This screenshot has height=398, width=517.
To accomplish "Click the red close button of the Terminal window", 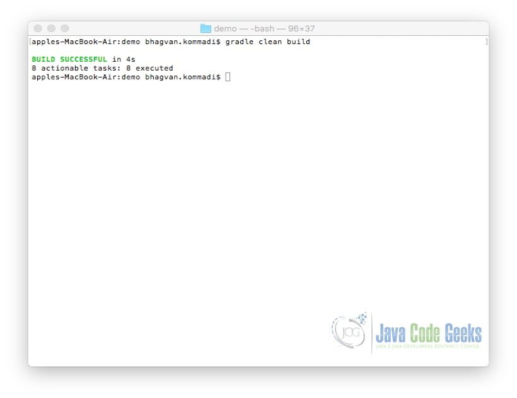I will click(x=39, y=28).
